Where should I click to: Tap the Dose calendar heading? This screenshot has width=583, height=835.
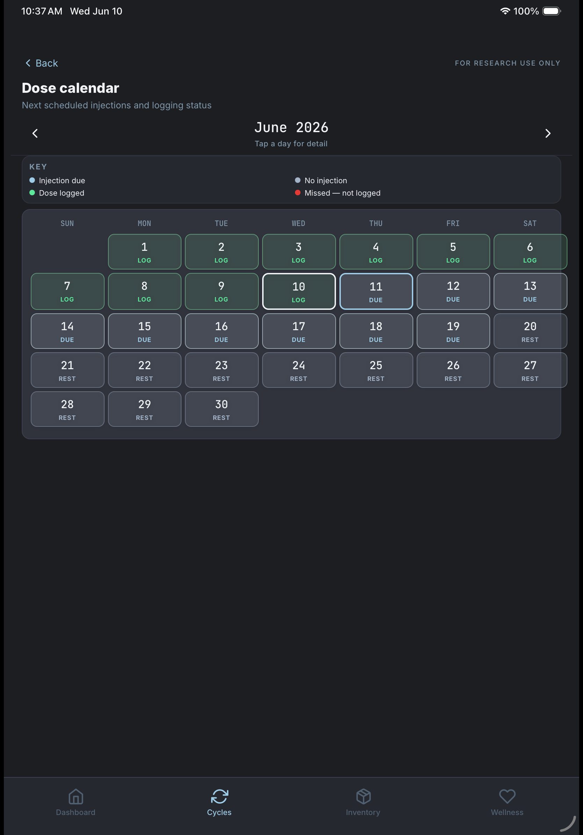pyautogui.click(x=71, y=88)
